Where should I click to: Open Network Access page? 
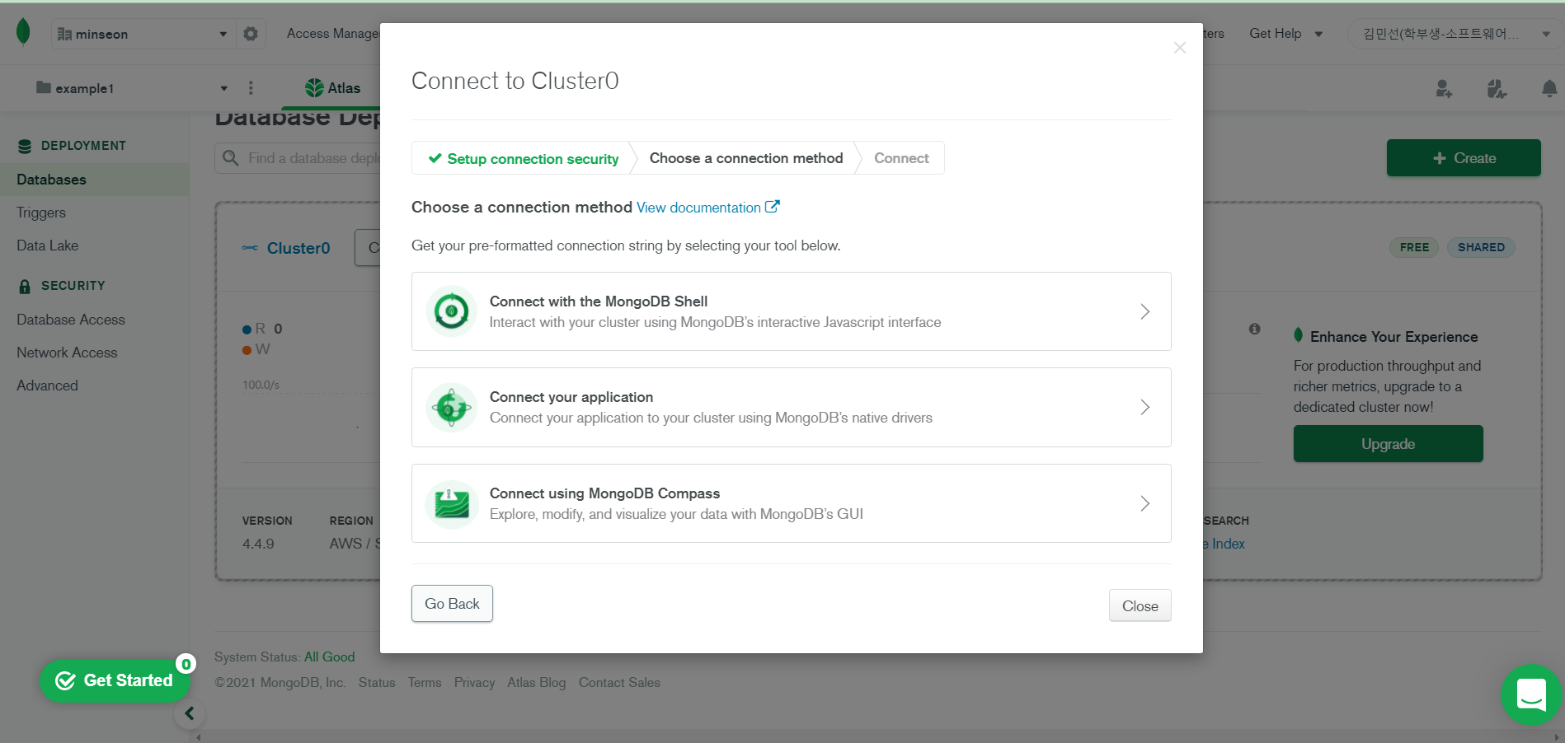[x=67, y=353]
